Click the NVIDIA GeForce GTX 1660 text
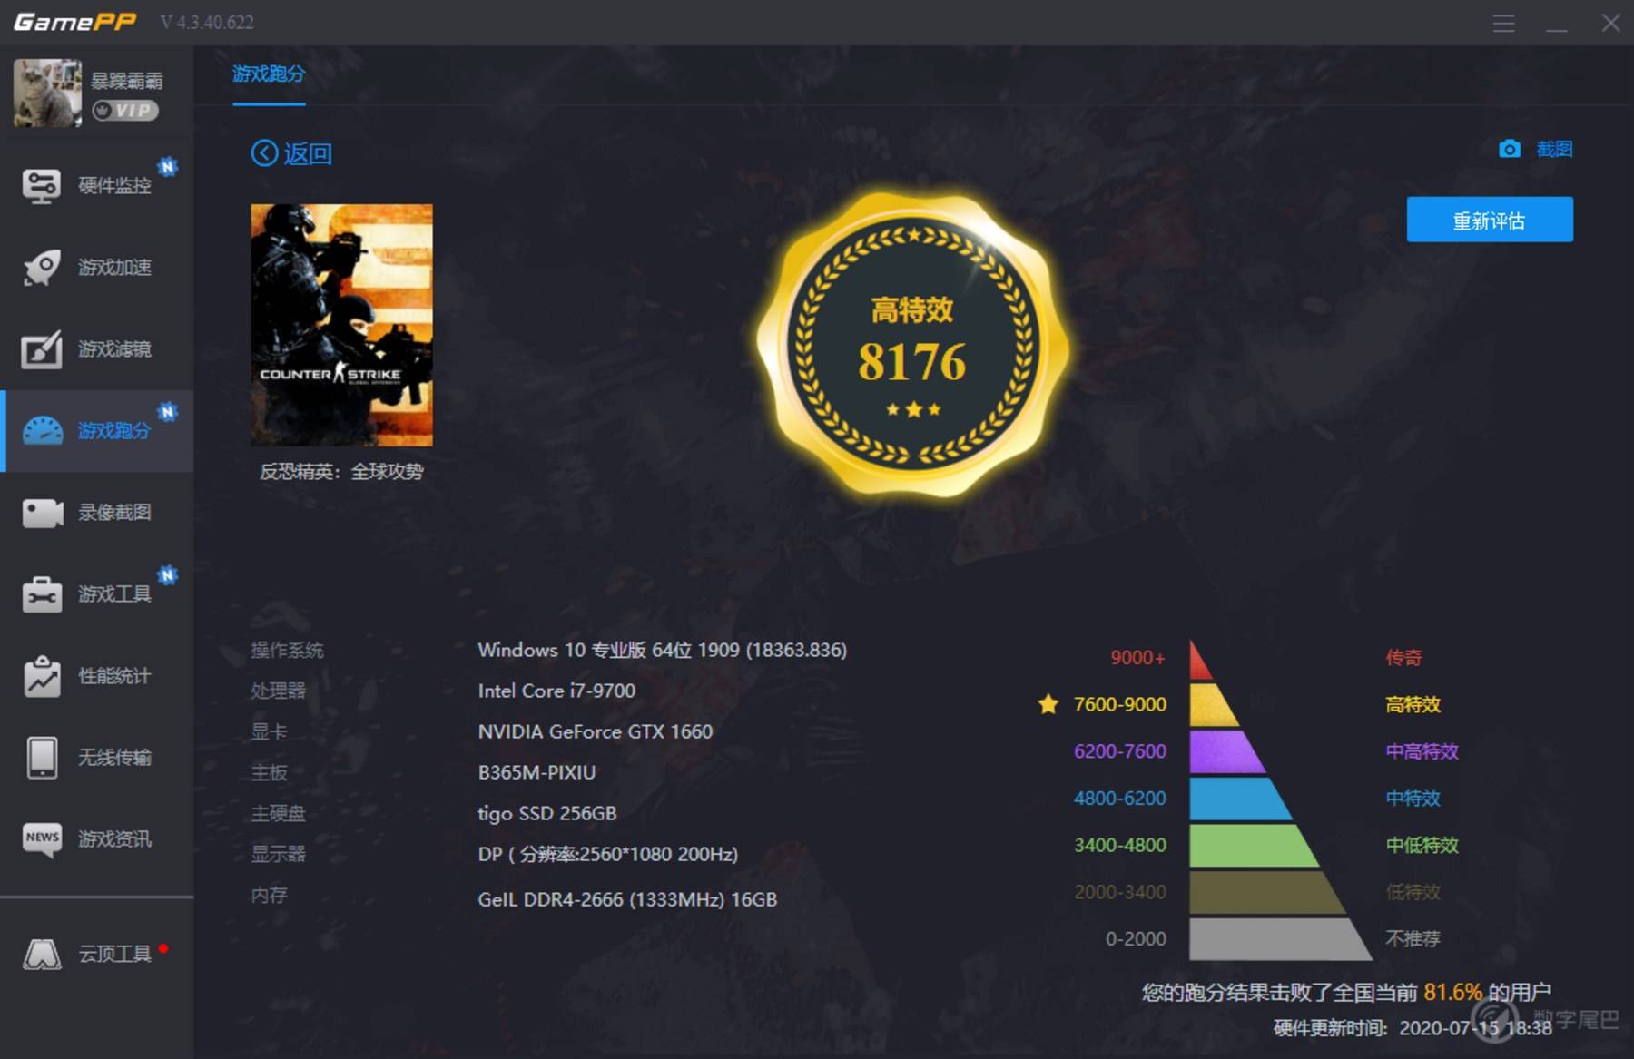The image size is (1634, 1059). (596, 731)
